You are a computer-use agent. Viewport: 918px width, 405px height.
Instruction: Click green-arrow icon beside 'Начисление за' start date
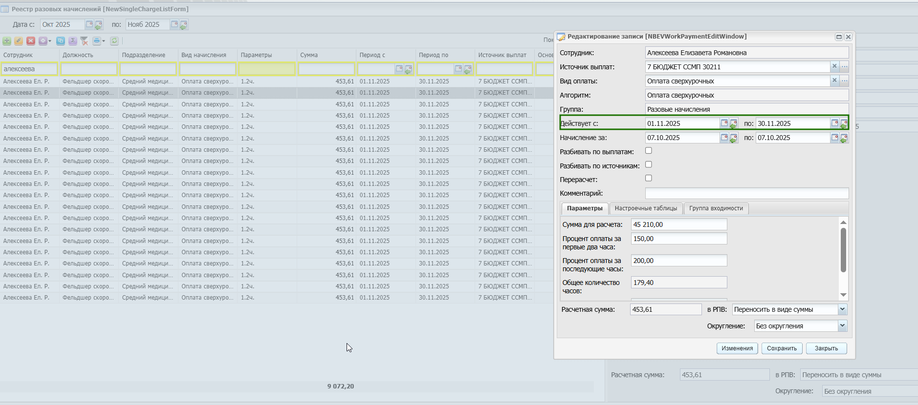pos(734,138)
